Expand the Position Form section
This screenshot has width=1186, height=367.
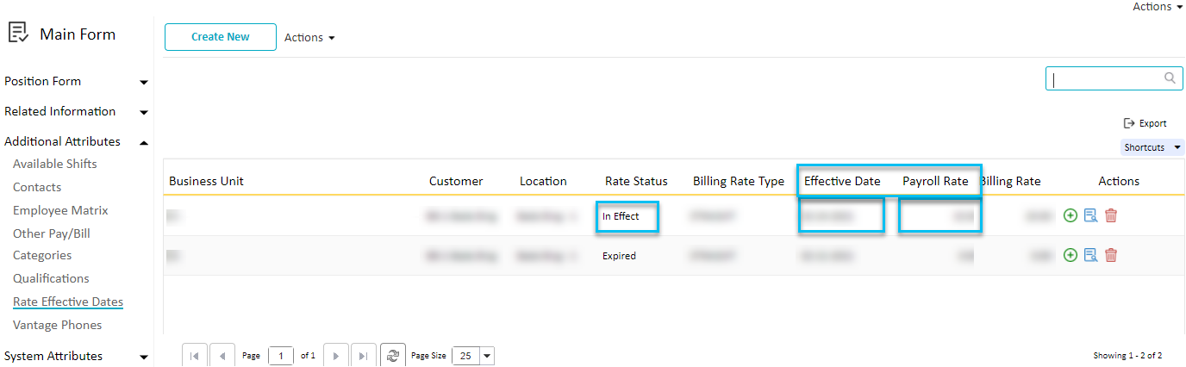click(x=76, y=81)
